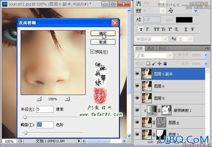Click the lock transparent pixels icon

(x=148, y=64)
